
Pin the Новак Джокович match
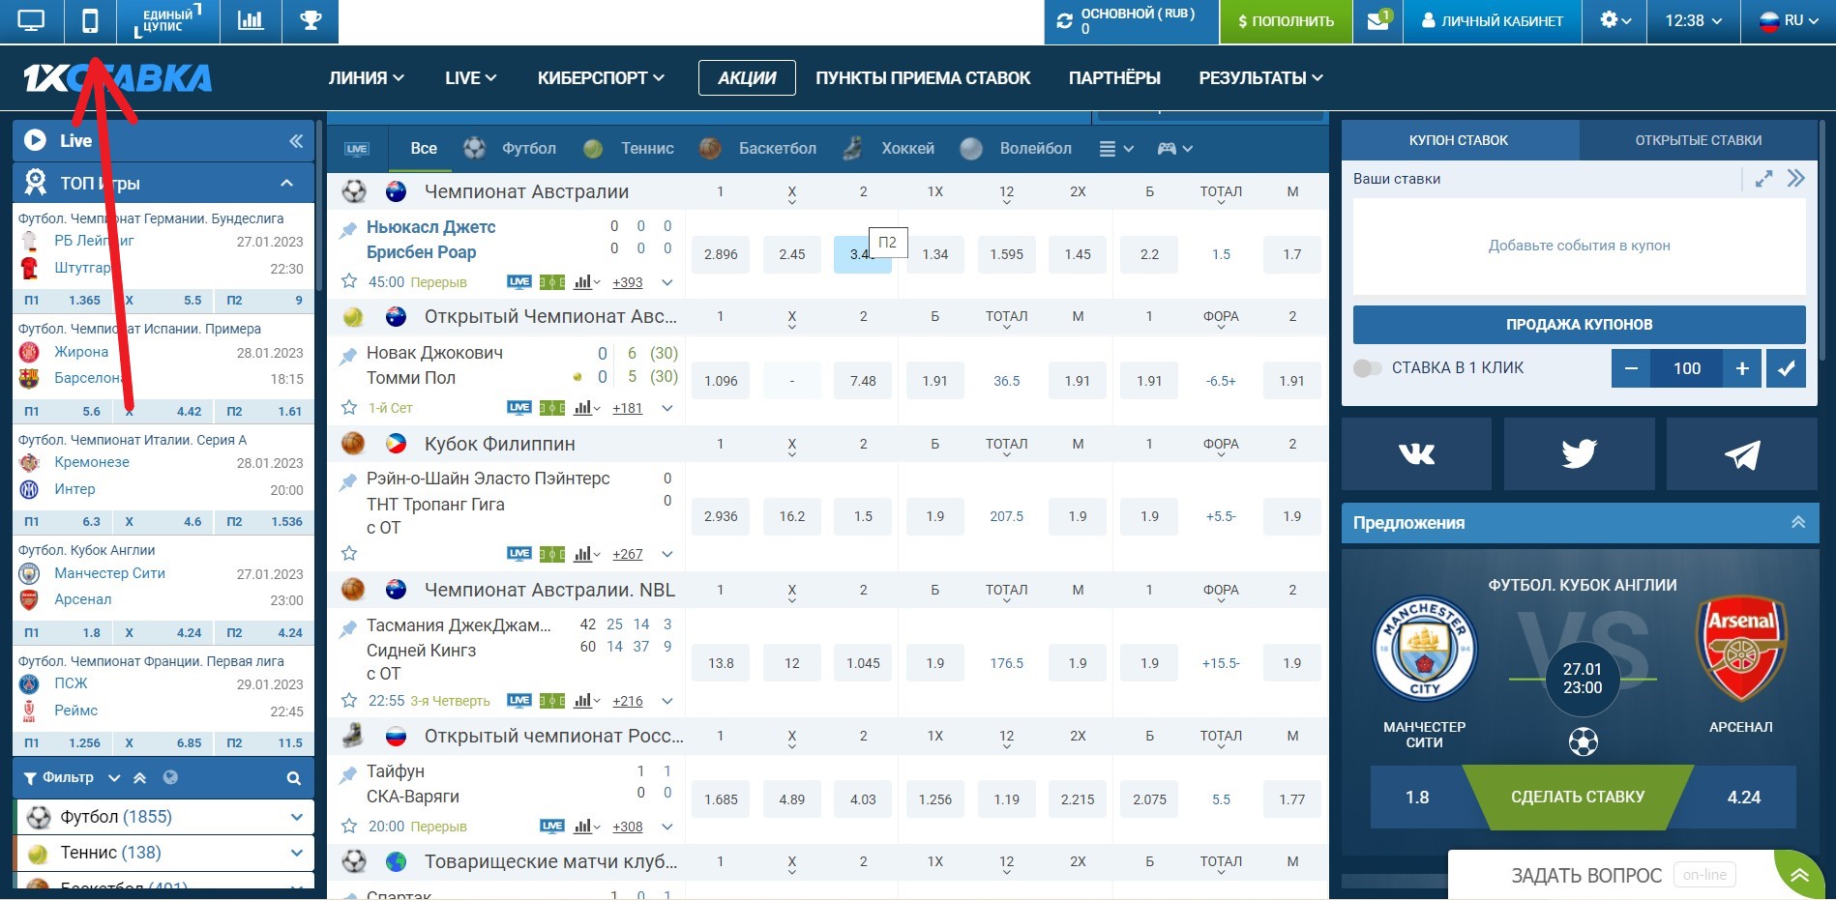(348, 356)
